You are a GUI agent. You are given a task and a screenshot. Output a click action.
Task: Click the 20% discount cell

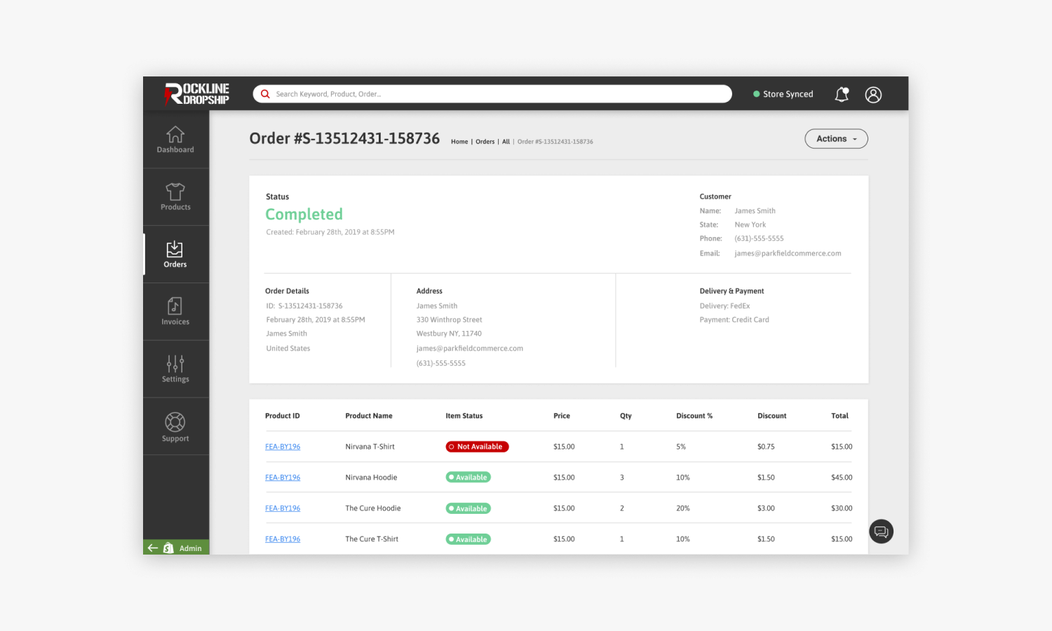(682, 508)
